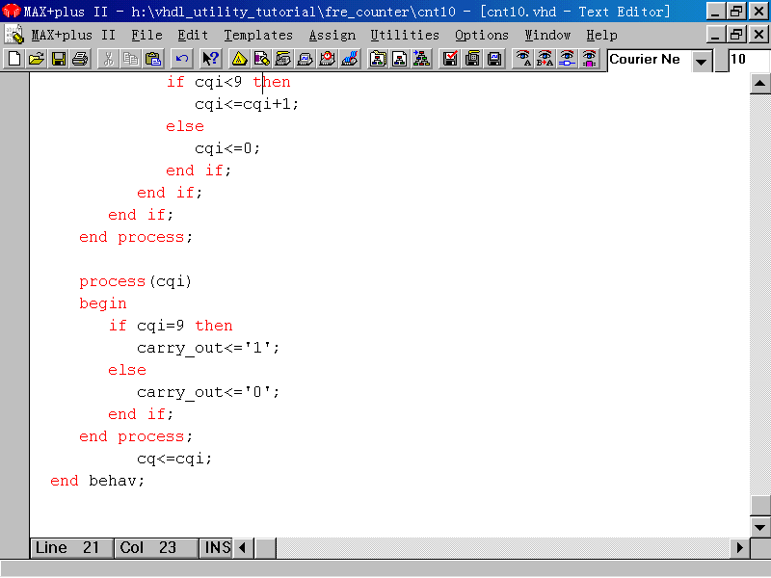The width and height of the screenshot is (771, 578).
Task: Open the Options menu
Action: 481,36
